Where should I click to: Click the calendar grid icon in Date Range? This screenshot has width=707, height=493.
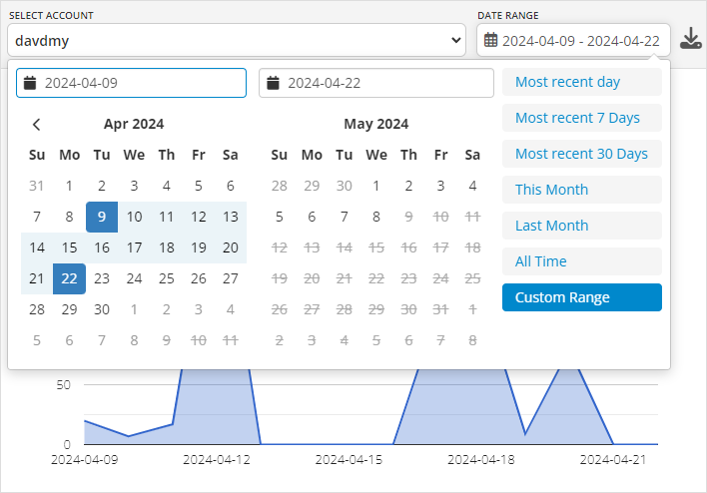pyautogui.click(x=490, y=40)
